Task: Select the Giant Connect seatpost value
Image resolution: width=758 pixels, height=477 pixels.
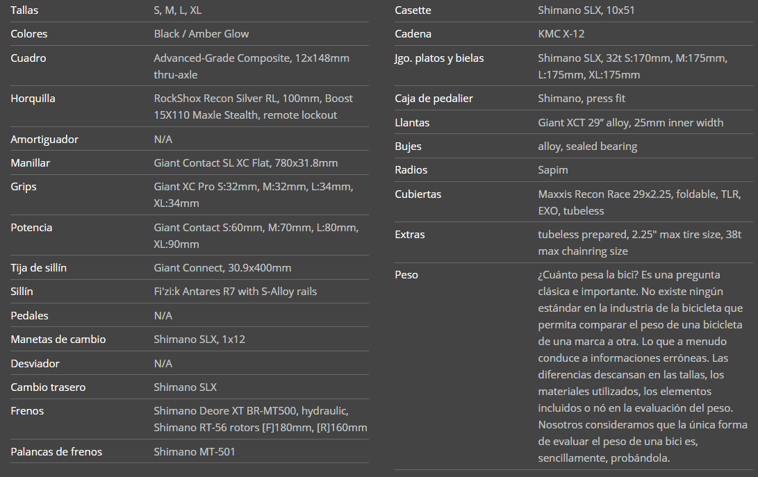Action: click(x=222, y=268)
